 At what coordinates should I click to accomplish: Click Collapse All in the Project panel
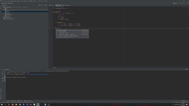(x=43, y=5)
